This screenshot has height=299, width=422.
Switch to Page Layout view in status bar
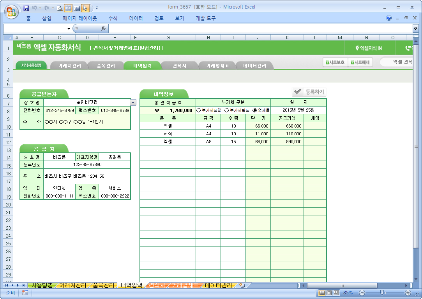point(329,293)
